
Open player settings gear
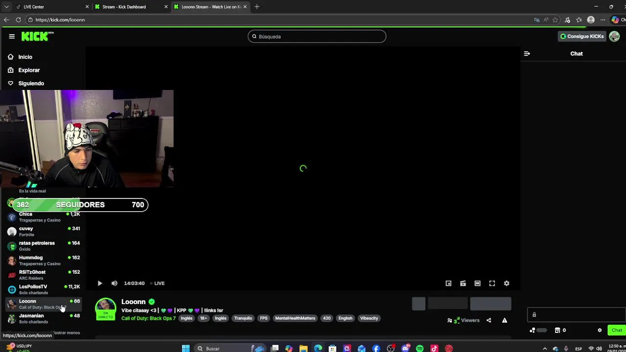507,283
